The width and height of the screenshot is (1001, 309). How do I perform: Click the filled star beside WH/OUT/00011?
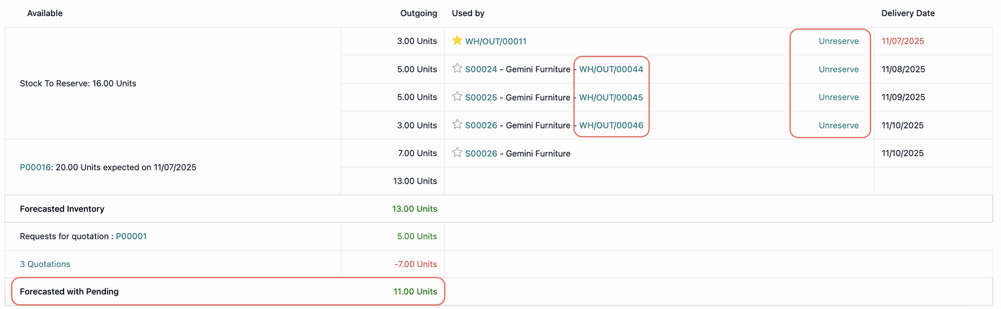pyautogui.click(x=457, y=41)
